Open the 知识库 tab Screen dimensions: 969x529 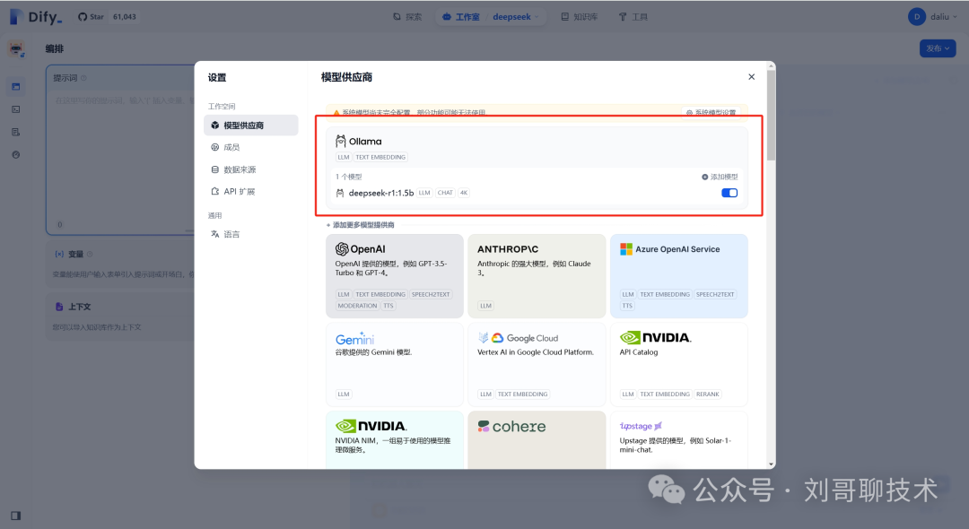(x=580, y=17)
